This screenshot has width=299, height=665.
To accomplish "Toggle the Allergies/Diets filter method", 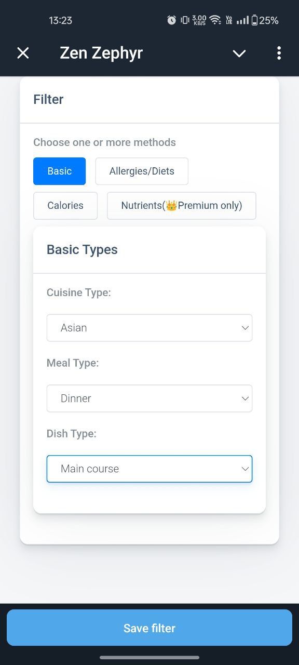I will 142,171.
